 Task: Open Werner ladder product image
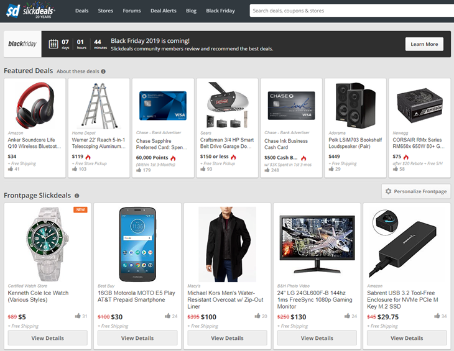tap(99, 106)
